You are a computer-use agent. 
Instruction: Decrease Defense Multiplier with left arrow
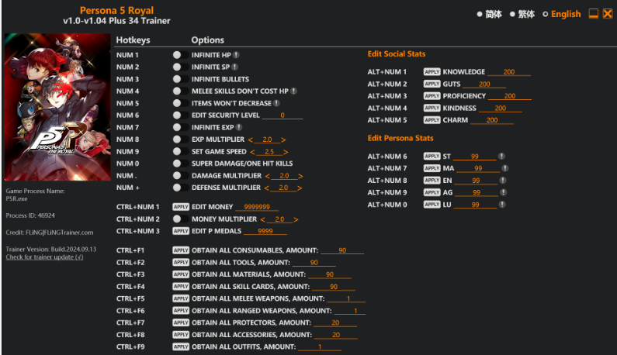[267, 188]
